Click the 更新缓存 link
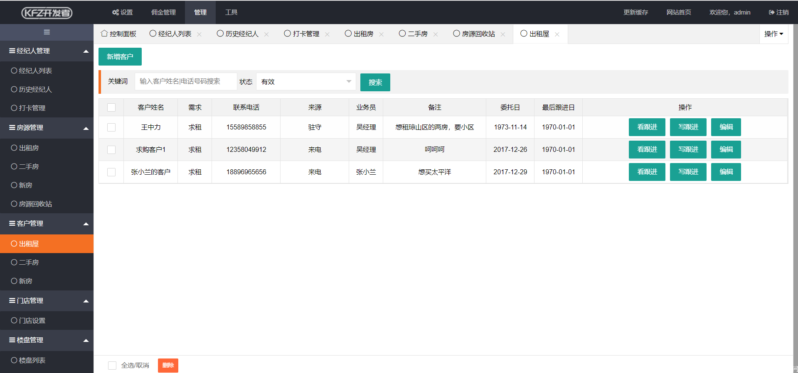Image resolution: width=798 pixels, height=373 pixels. point(636,12)
